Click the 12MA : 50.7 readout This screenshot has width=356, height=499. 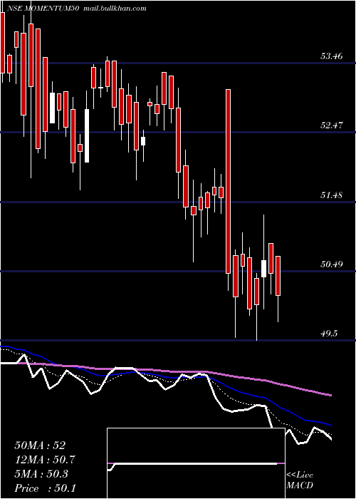pos(45,460)
